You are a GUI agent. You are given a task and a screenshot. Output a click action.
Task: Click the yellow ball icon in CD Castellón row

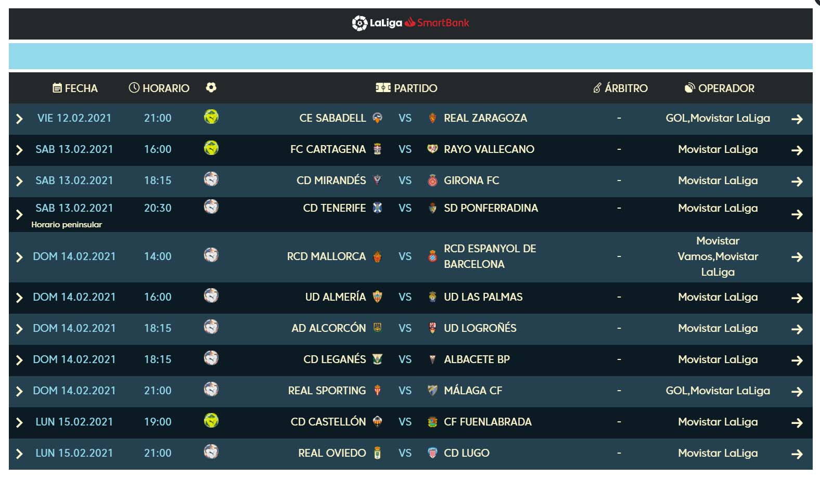click(211, 420)
